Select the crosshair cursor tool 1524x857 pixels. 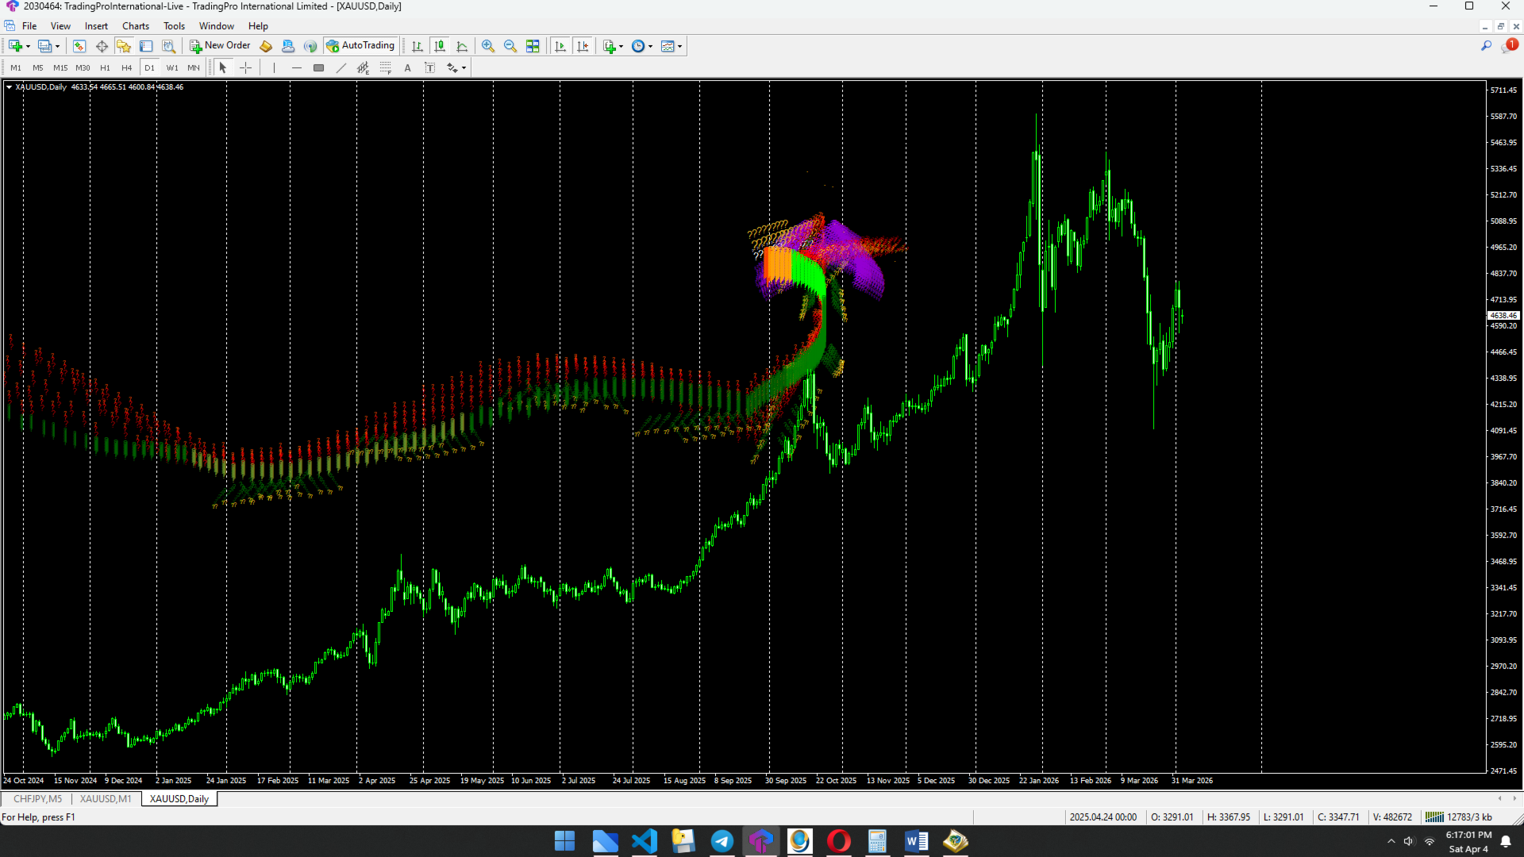click(245, 68)
